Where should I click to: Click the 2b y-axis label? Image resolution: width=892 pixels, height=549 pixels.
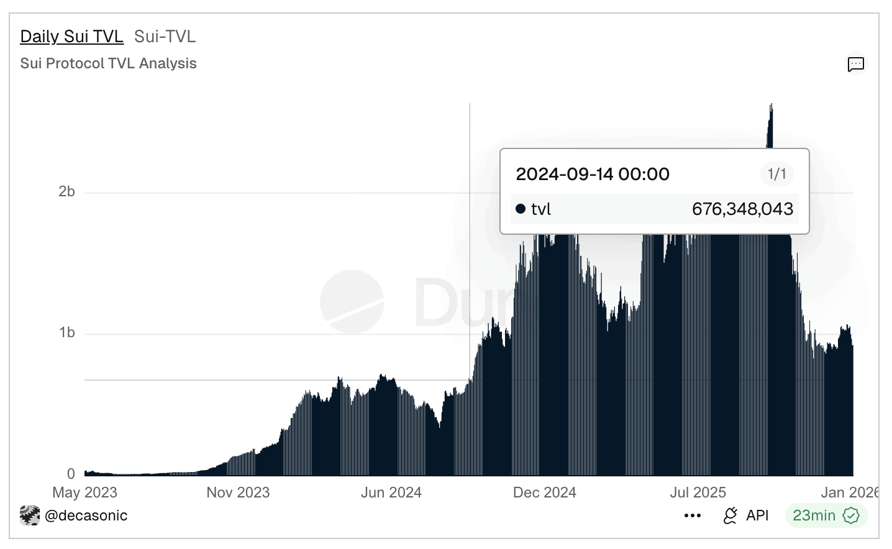pos(66,192)
